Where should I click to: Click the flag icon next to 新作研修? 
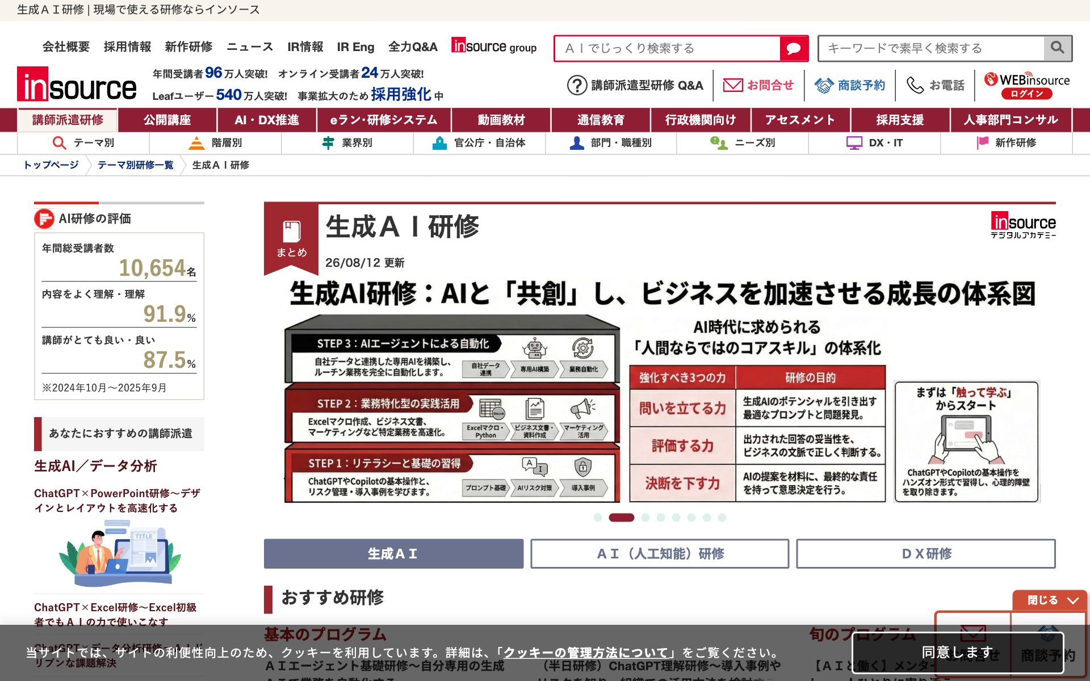(x=982, y=142)
